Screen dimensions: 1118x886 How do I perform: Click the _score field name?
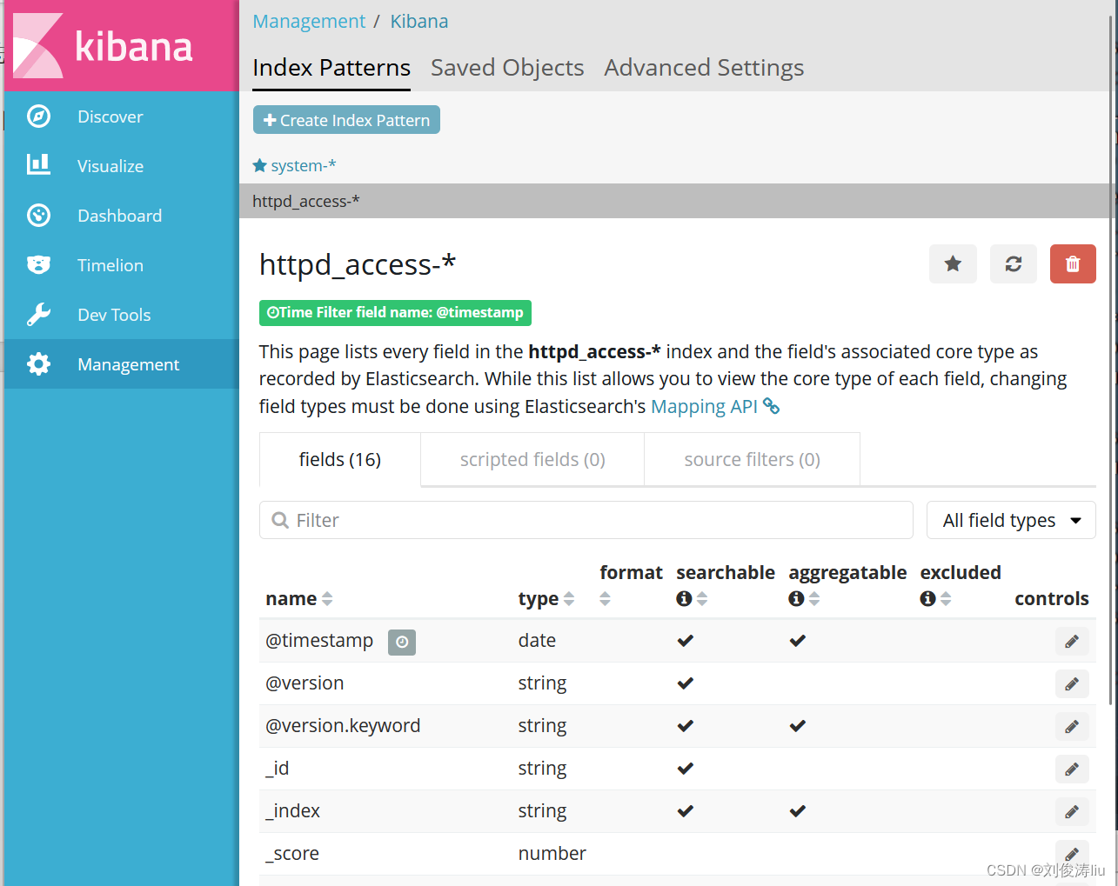point(292,854)
